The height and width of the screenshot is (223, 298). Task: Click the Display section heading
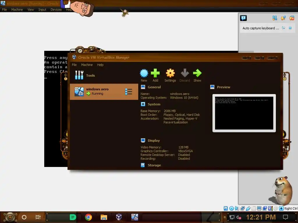(x=154, y=141)
